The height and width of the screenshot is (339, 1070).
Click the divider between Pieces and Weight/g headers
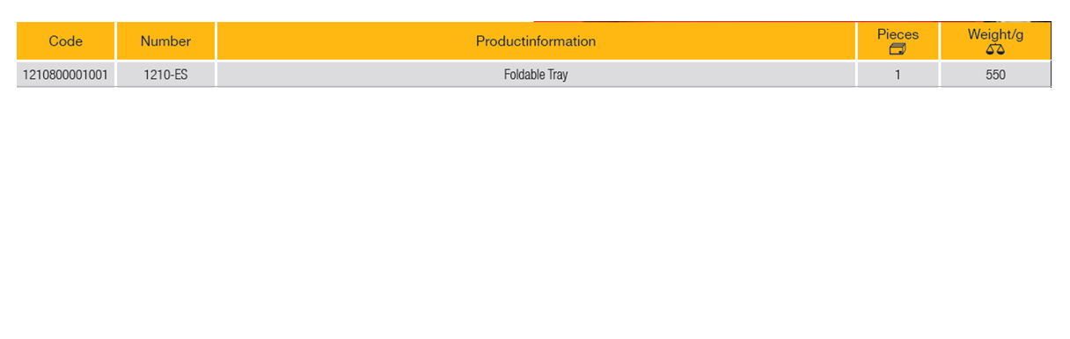[940, 41]
